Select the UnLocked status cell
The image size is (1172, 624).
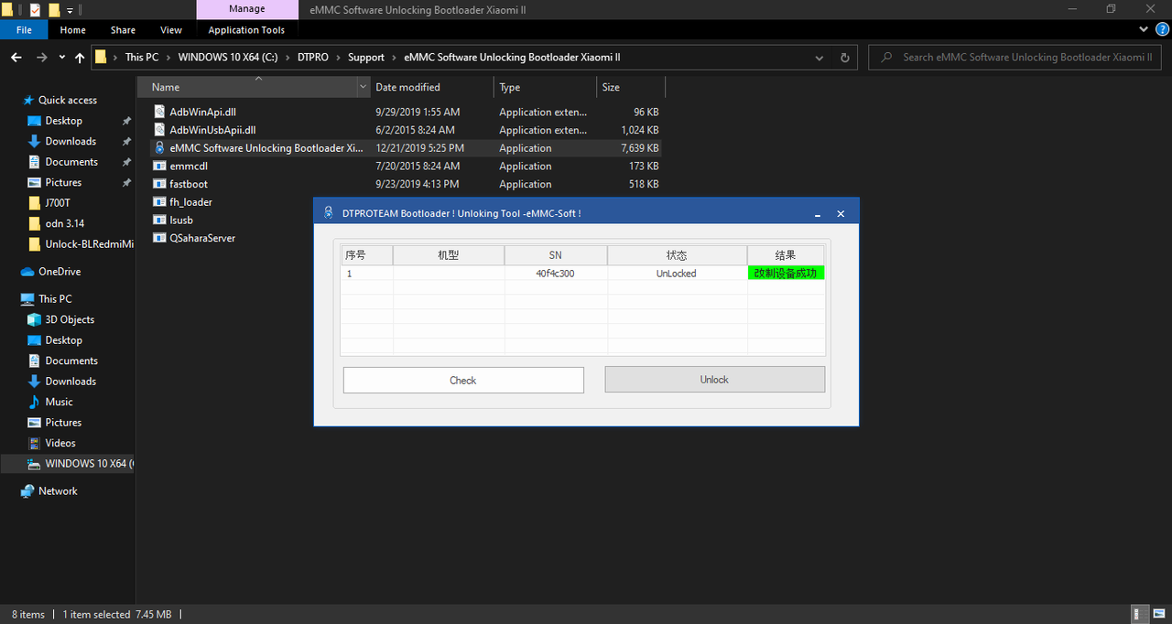click(x=676, y=273)
